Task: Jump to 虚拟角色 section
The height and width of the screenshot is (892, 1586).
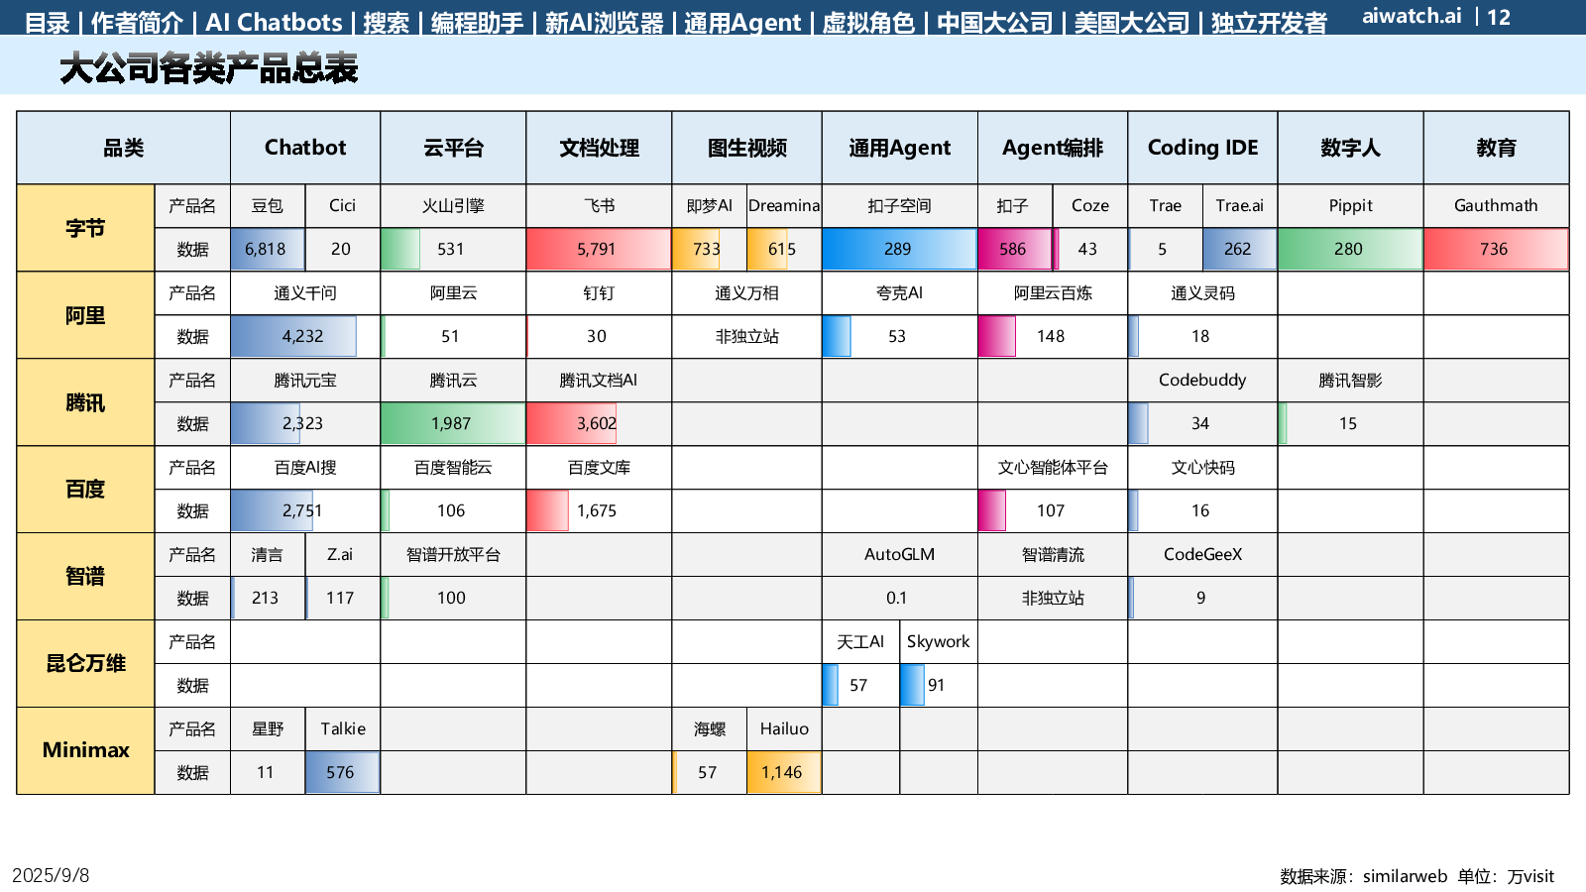Action: click(x=868, y=22)
